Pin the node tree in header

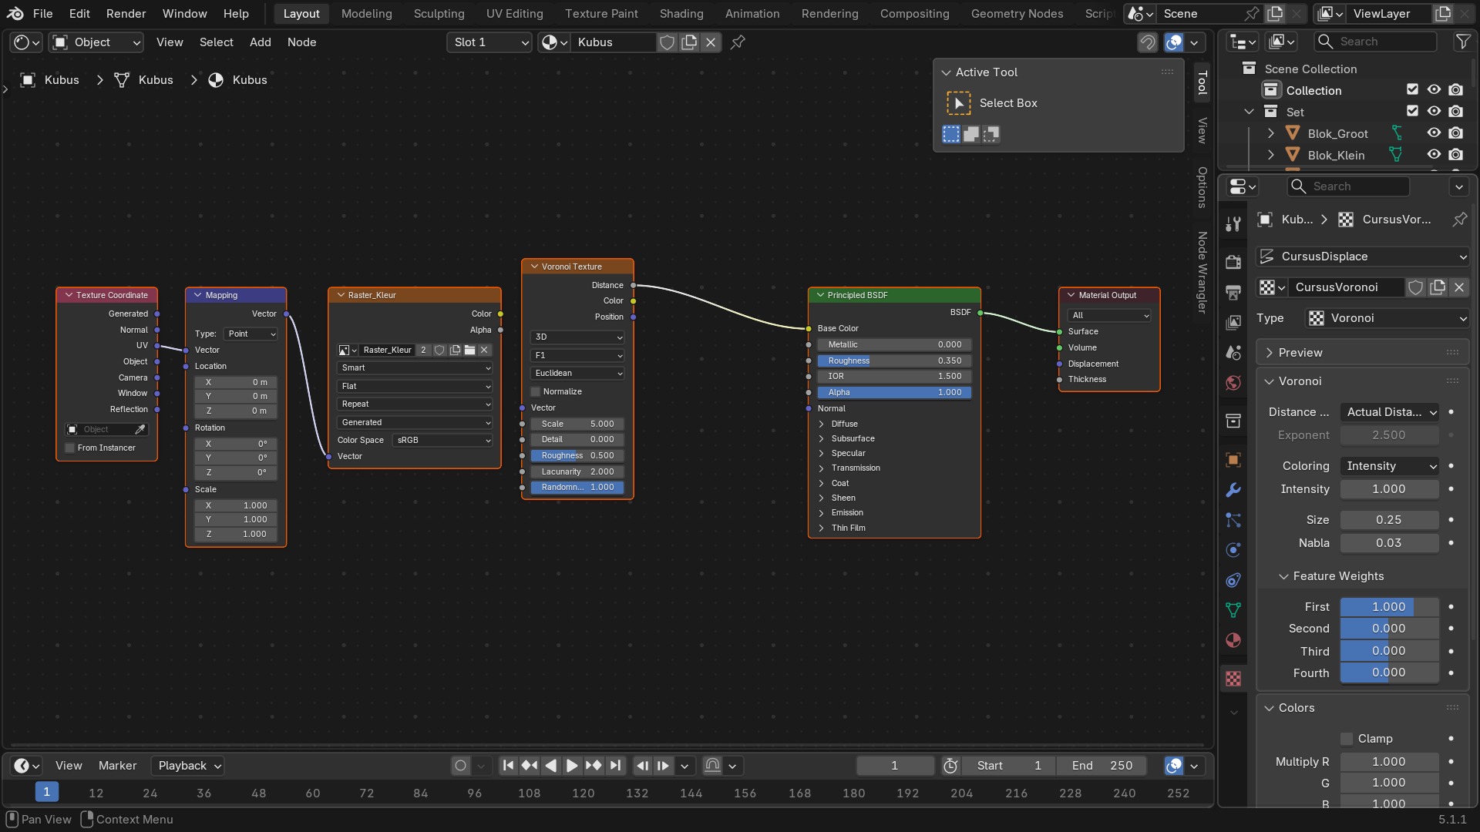coord(738,42)
